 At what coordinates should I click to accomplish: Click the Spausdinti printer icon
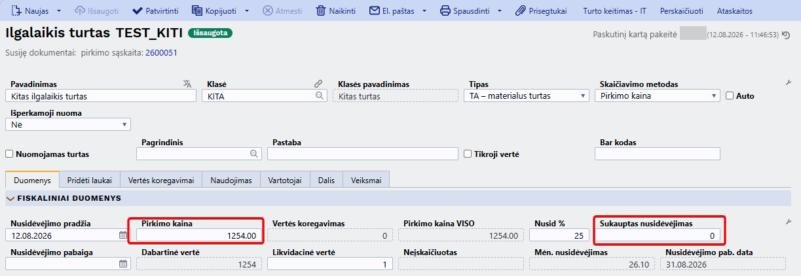click(x=445, y=11)
